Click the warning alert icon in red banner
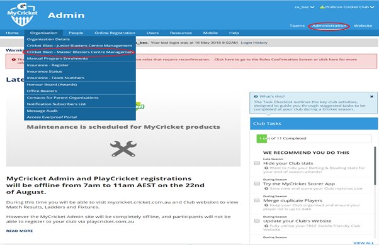The image size is (379, 245). click(14, 60)
